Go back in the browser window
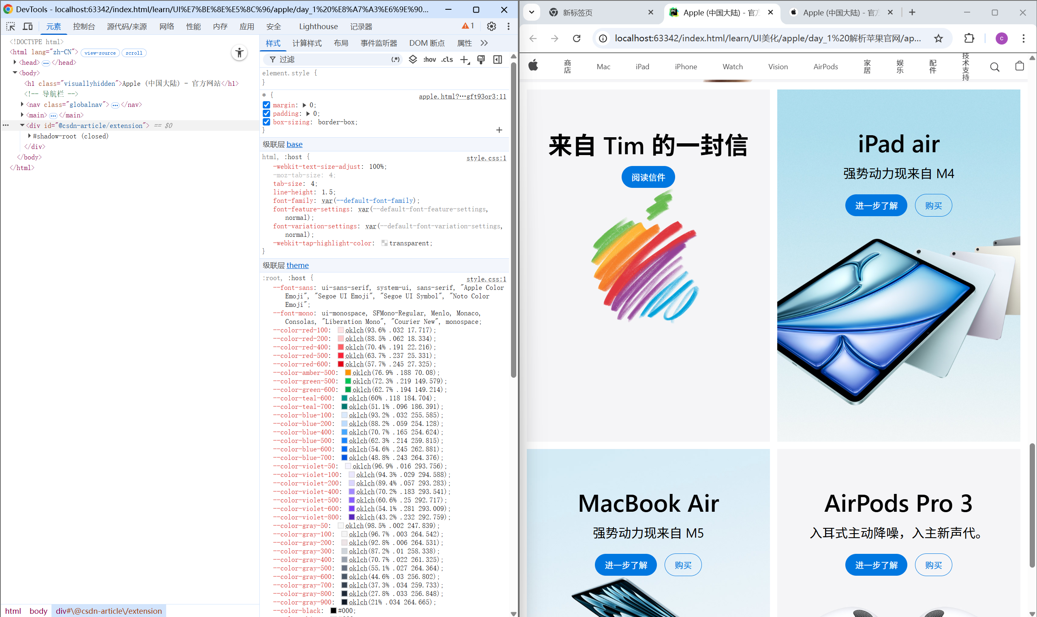 point(533,39)
